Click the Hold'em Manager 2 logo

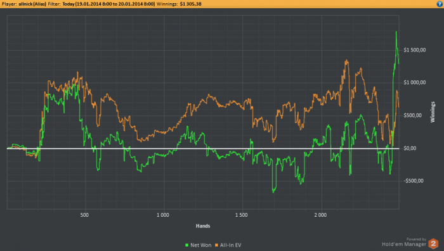pos(433,243)
